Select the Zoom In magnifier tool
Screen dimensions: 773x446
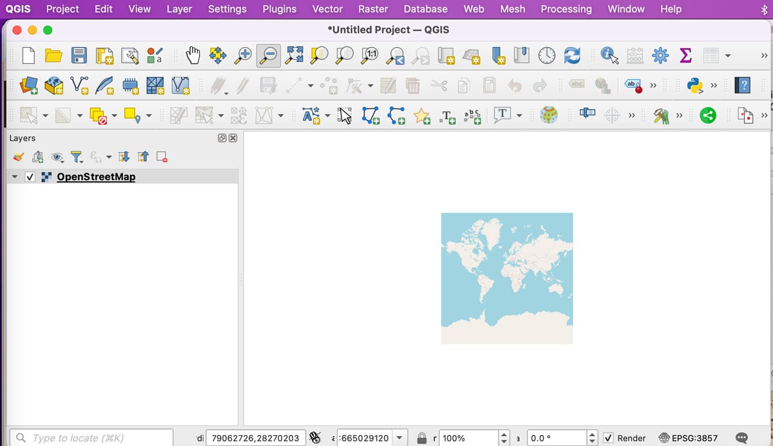(243, 55)
